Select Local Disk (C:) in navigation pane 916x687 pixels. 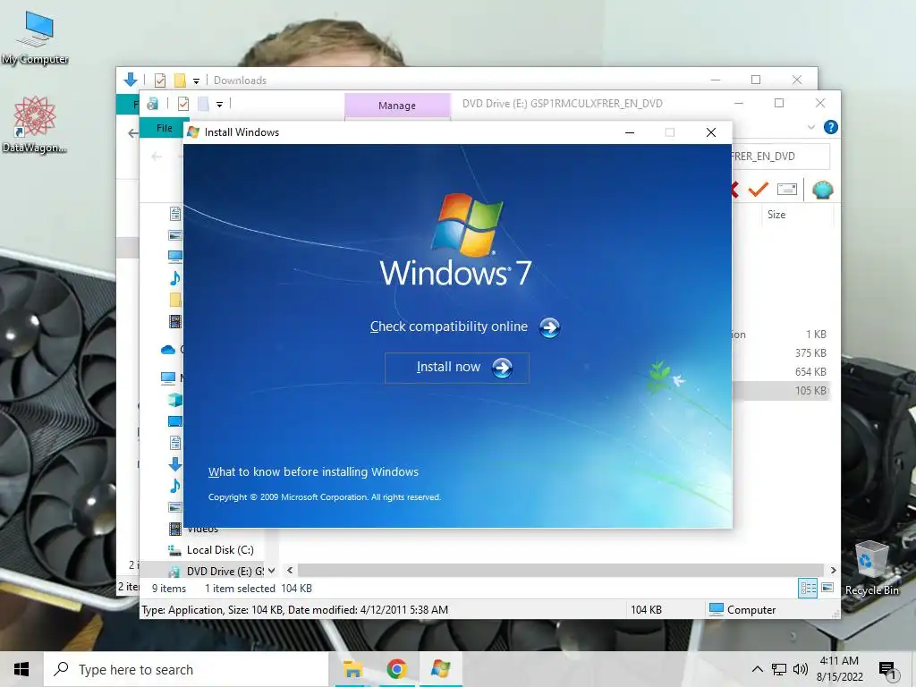(220, 550)
